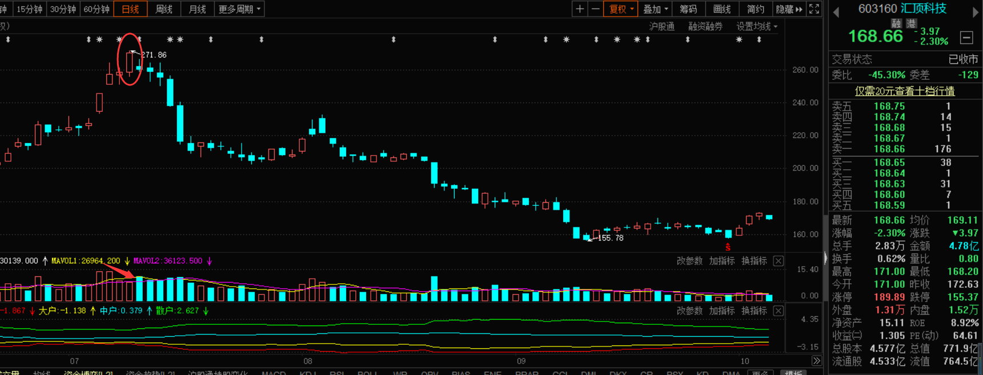
Task: Switch to the 周线 weekly tab
Action: point(164,9)
